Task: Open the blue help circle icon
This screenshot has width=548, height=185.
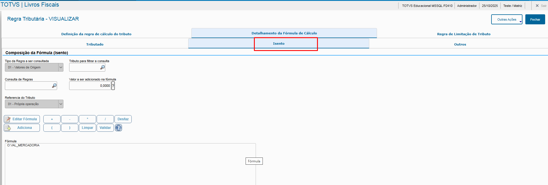Action: [x=118, y=128]
